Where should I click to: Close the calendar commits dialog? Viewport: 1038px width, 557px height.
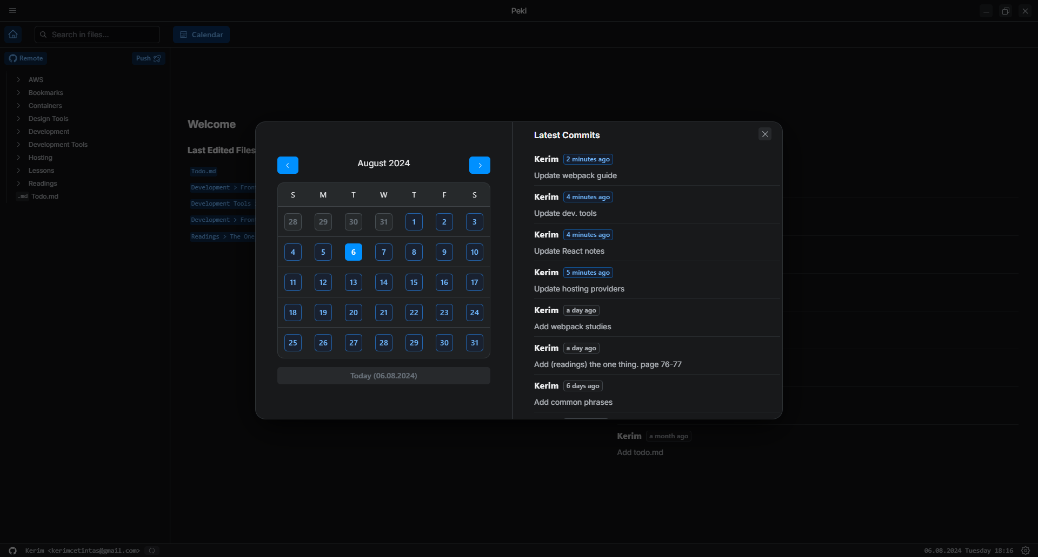[765, 134]
